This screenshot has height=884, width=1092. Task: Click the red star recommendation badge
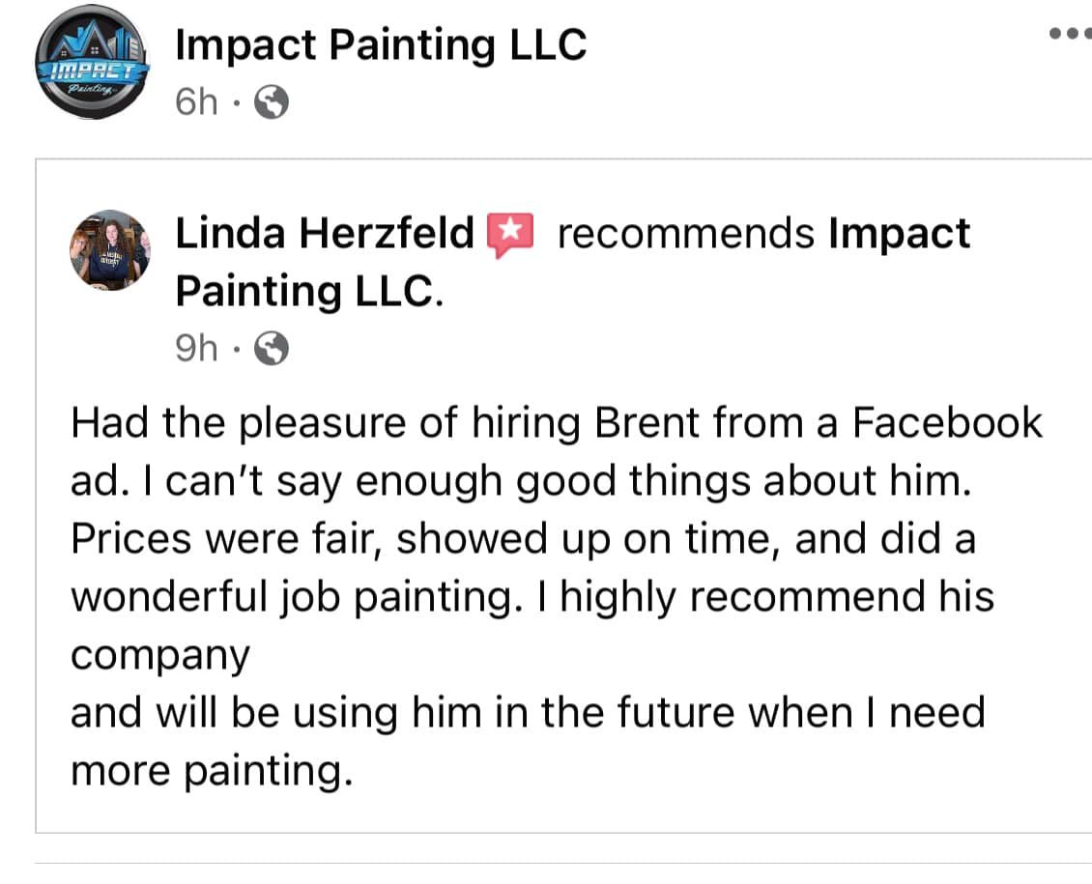510,234
